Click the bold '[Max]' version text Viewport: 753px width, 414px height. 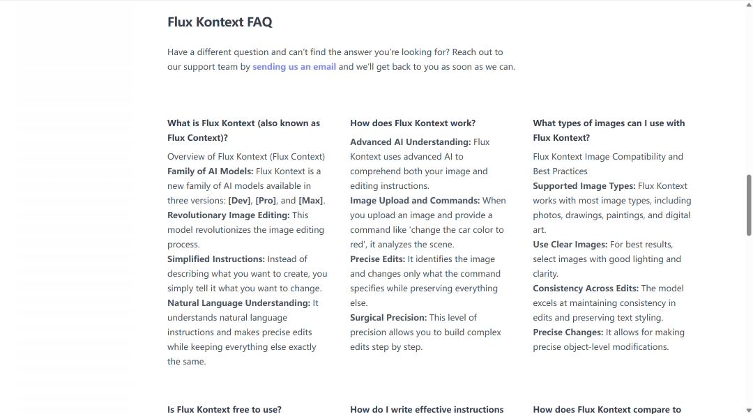(311, 201)
